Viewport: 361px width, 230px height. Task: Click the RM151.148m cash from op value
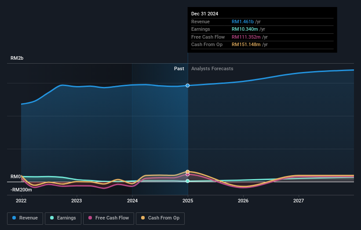tap(246, 45)
